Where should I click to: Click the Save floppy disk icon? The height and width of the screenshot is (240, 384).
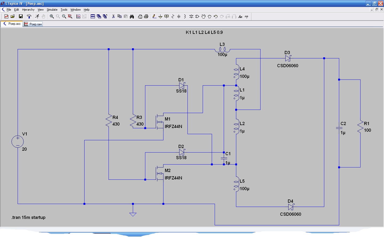21,17
